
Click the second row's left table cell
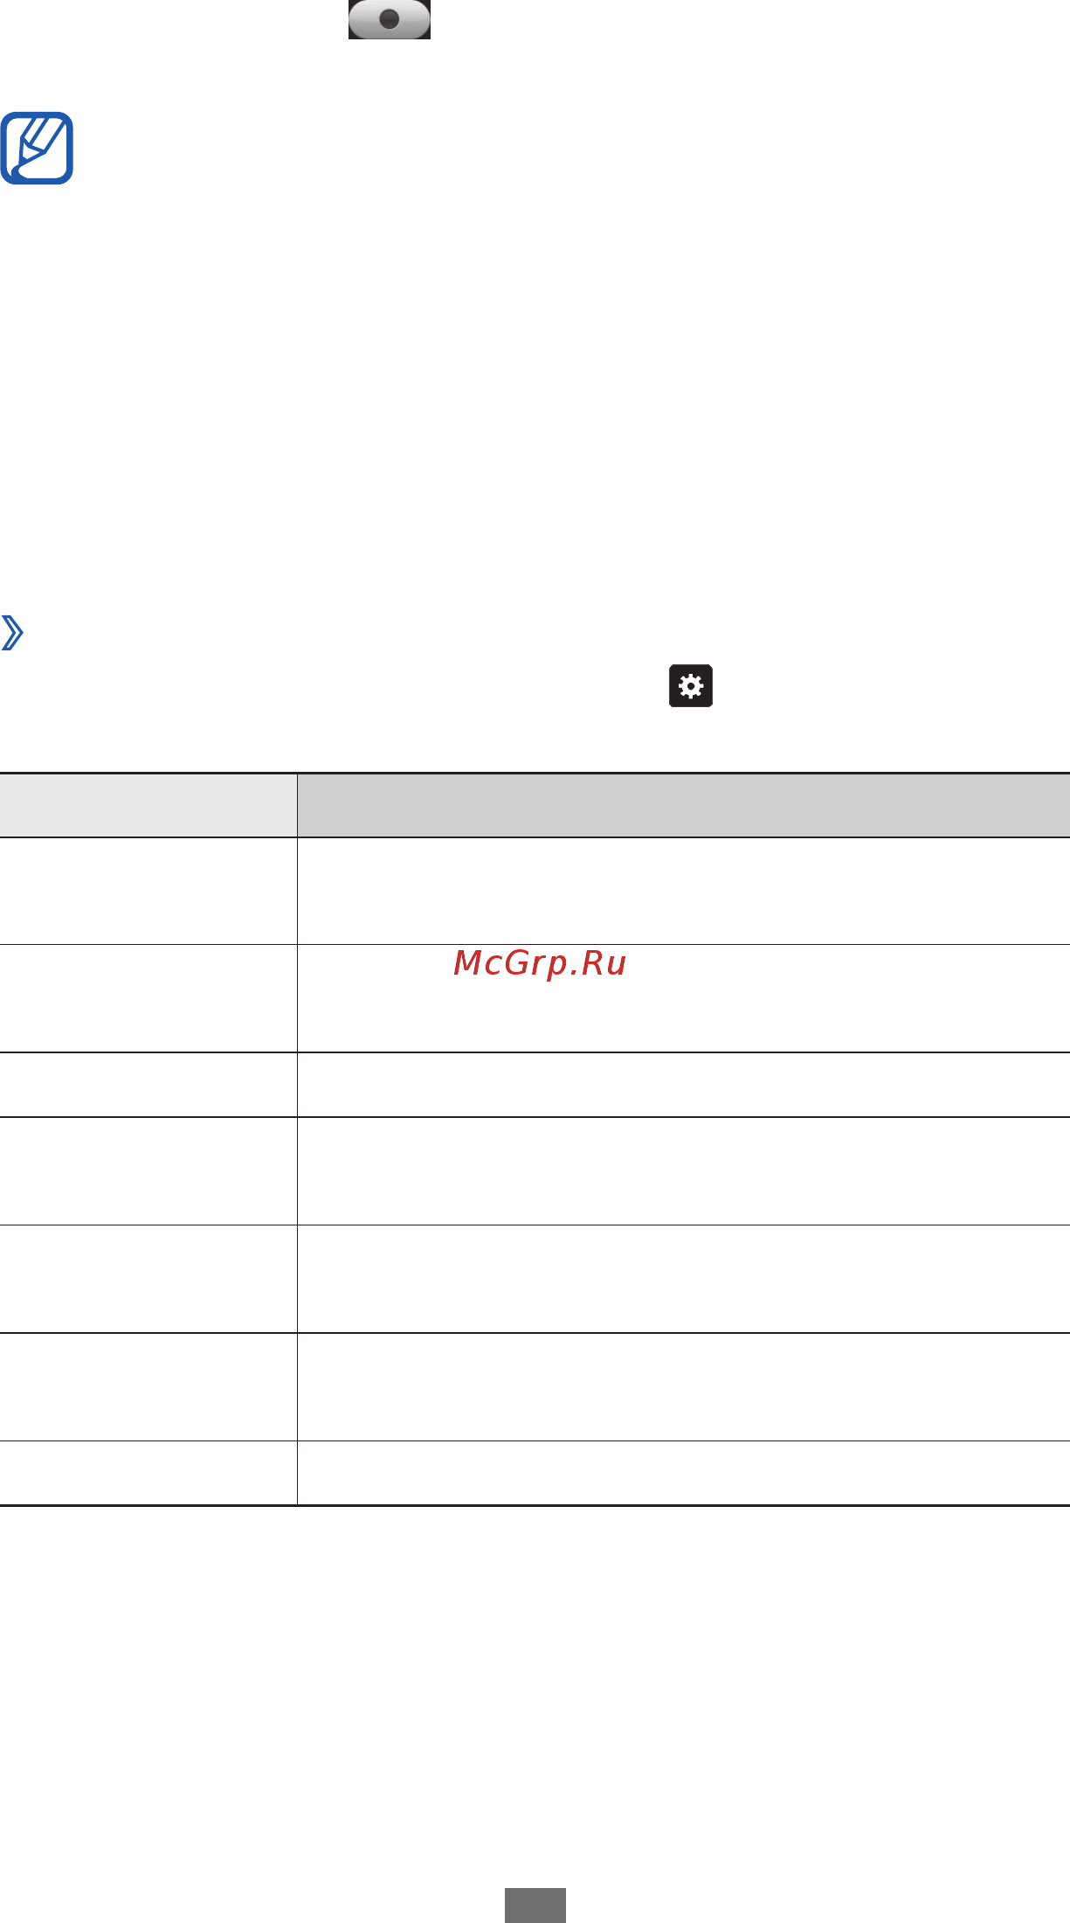click(x=148, y=998)
